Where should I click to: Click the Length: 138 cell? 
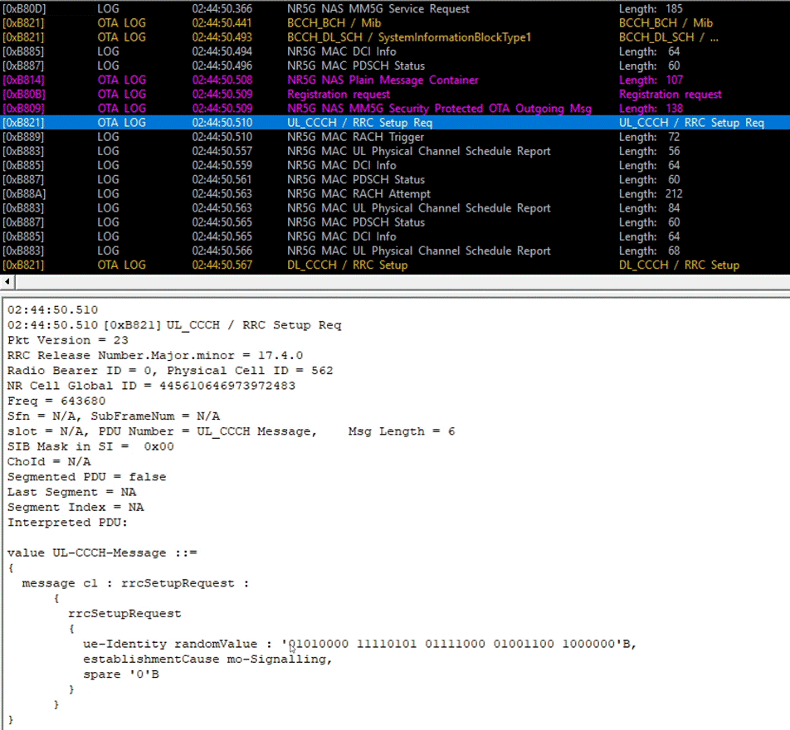651,109
